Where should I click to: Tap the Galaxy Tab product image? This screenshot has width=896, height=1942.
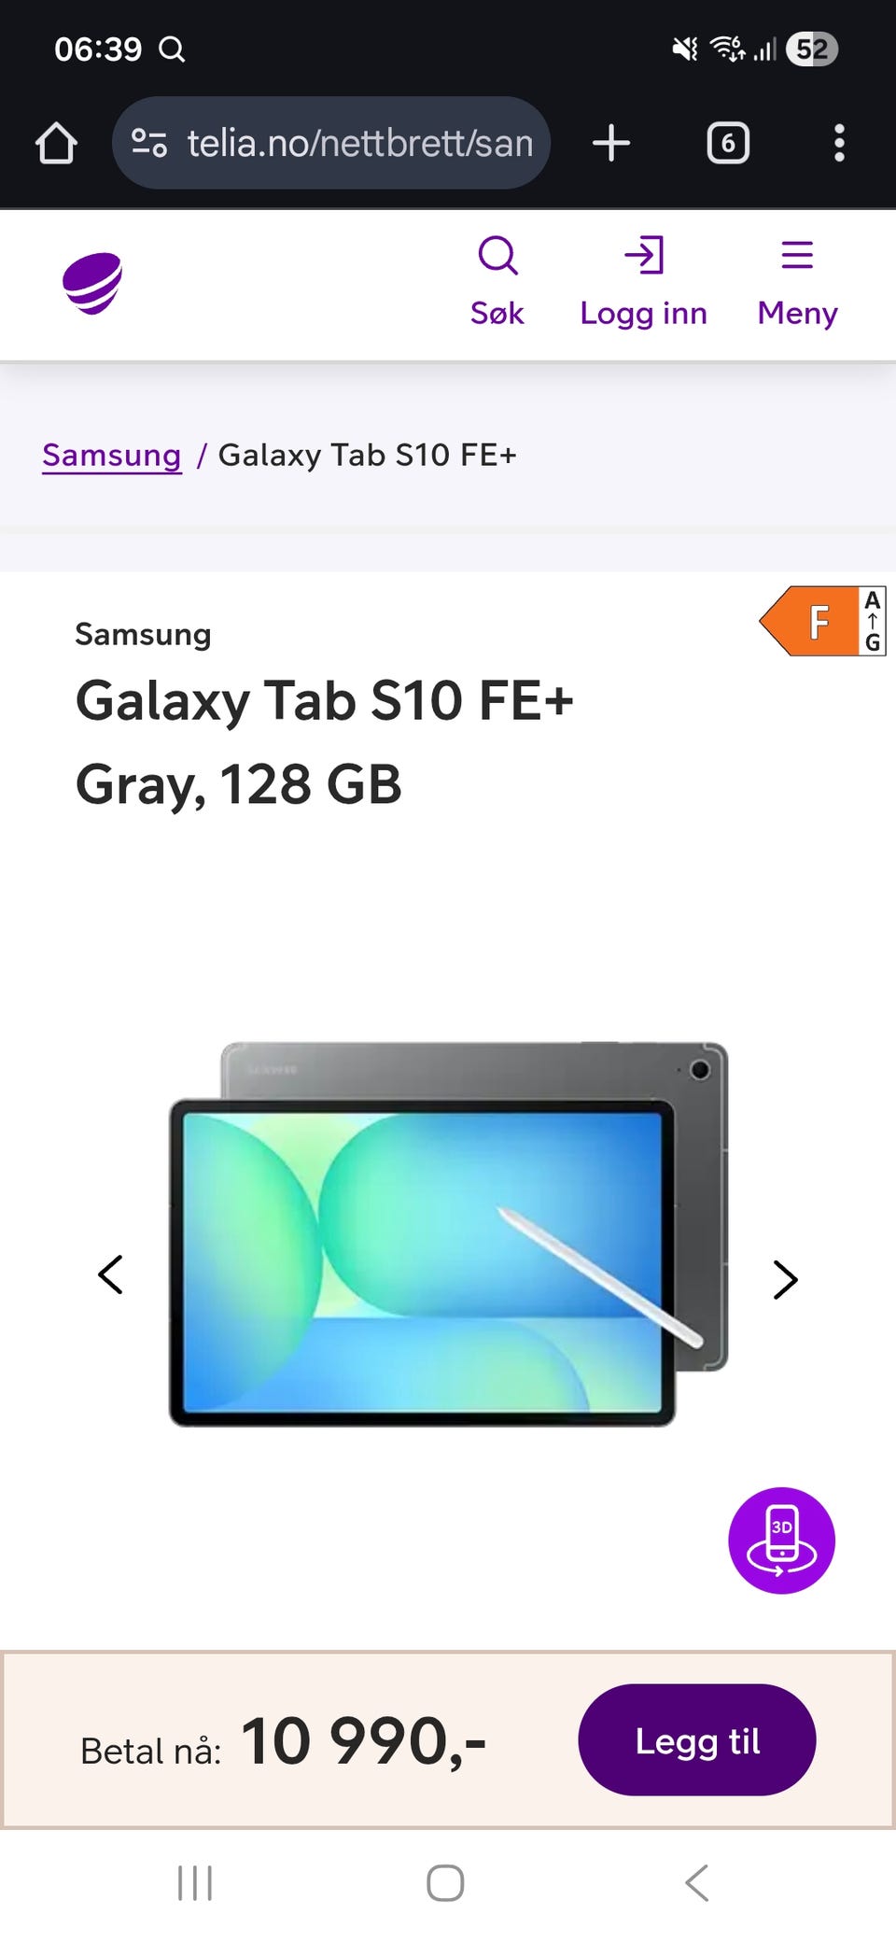point(448,1234)
